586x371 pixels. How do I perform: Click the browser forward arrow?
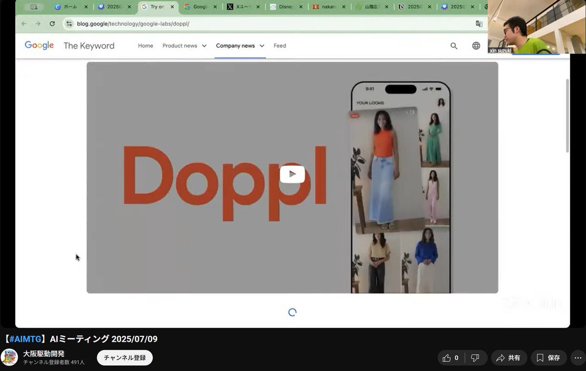pos(38,23)
